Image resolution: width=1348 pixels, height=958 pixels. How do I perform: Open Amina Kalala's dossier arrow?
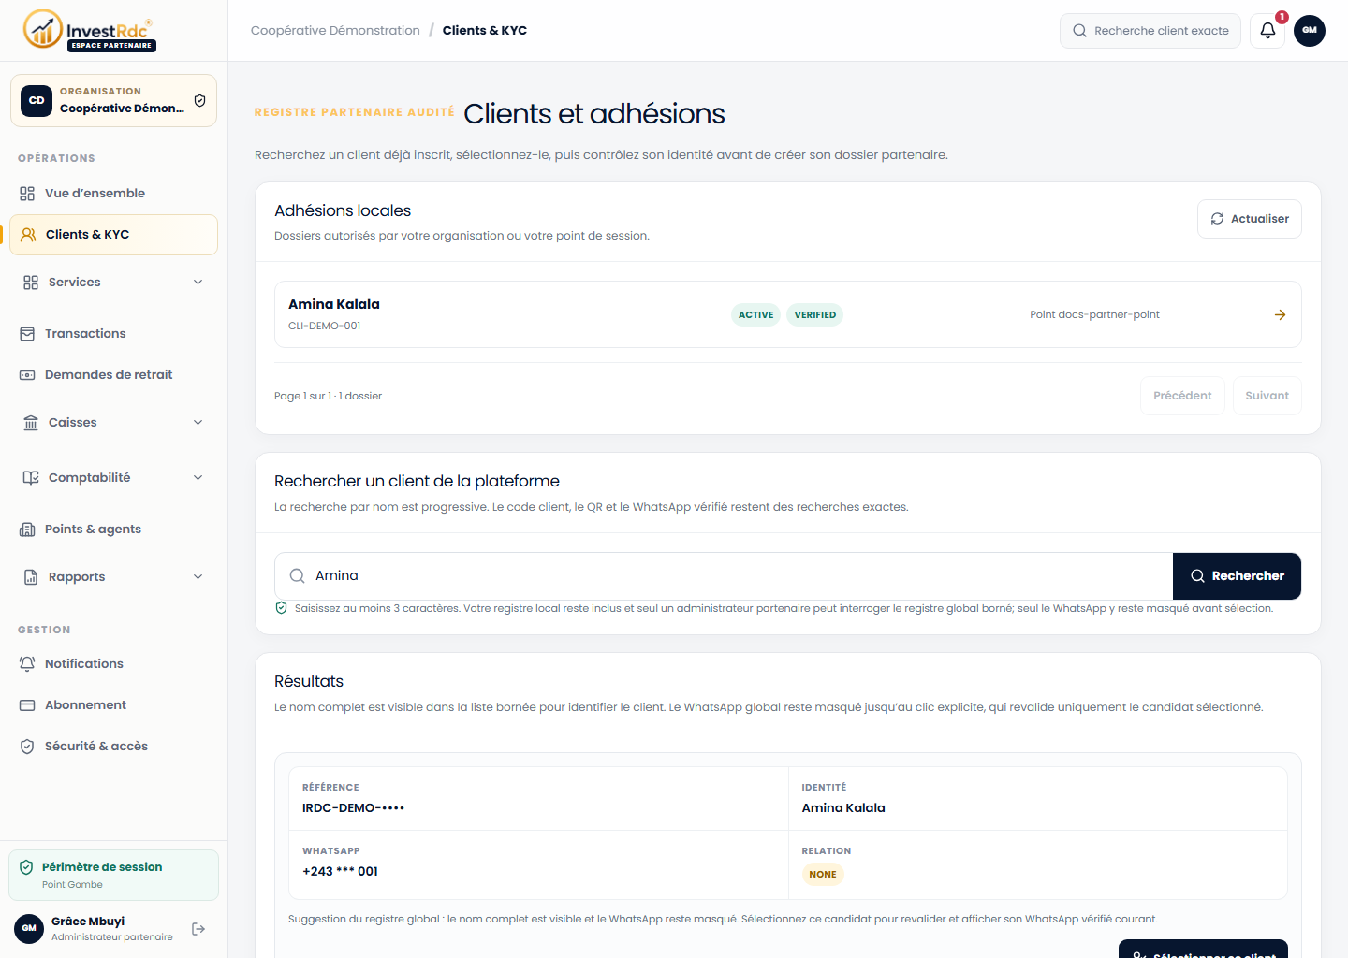point(1280,315)
